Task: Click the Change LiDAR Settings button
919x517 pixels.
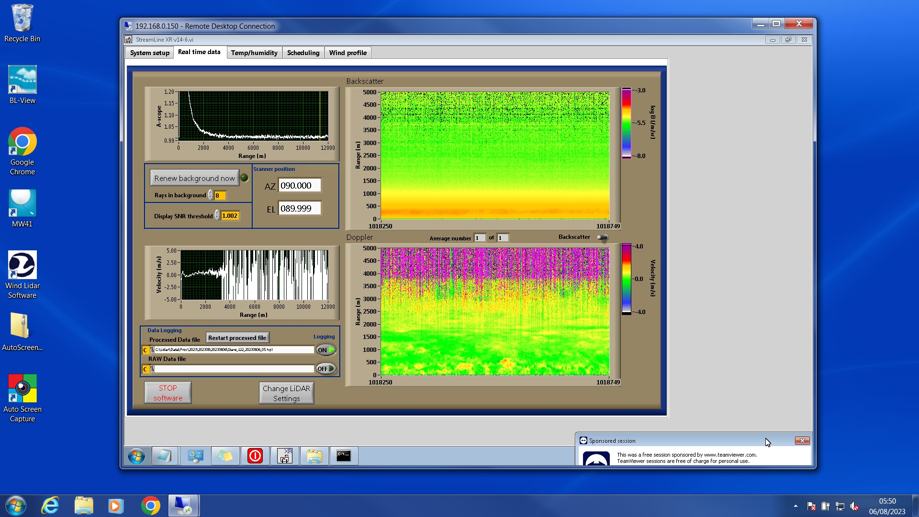Action: click(x=286, y=393)
